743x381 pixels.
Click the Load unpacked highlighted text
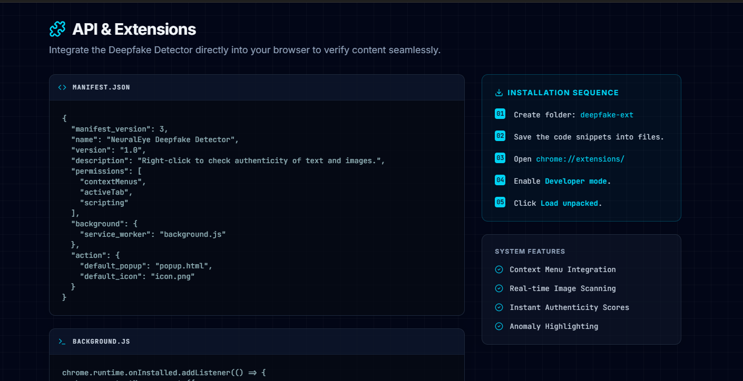(x=569, y=203)
